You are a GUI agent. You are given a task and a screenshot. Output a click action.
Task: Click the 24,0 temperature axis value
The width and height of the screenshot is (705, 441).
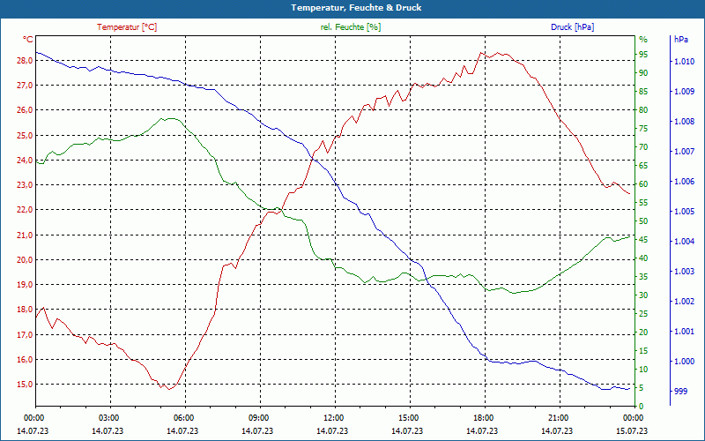(x=25, y=161)
